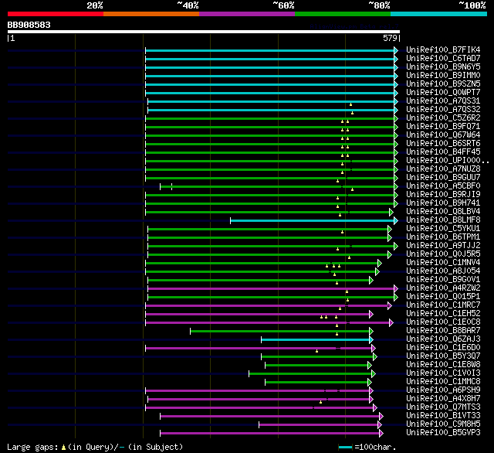Click the cyan 100char scale bar legend
The height and width of the screenshot is (453, 494).
click(345, 447)
